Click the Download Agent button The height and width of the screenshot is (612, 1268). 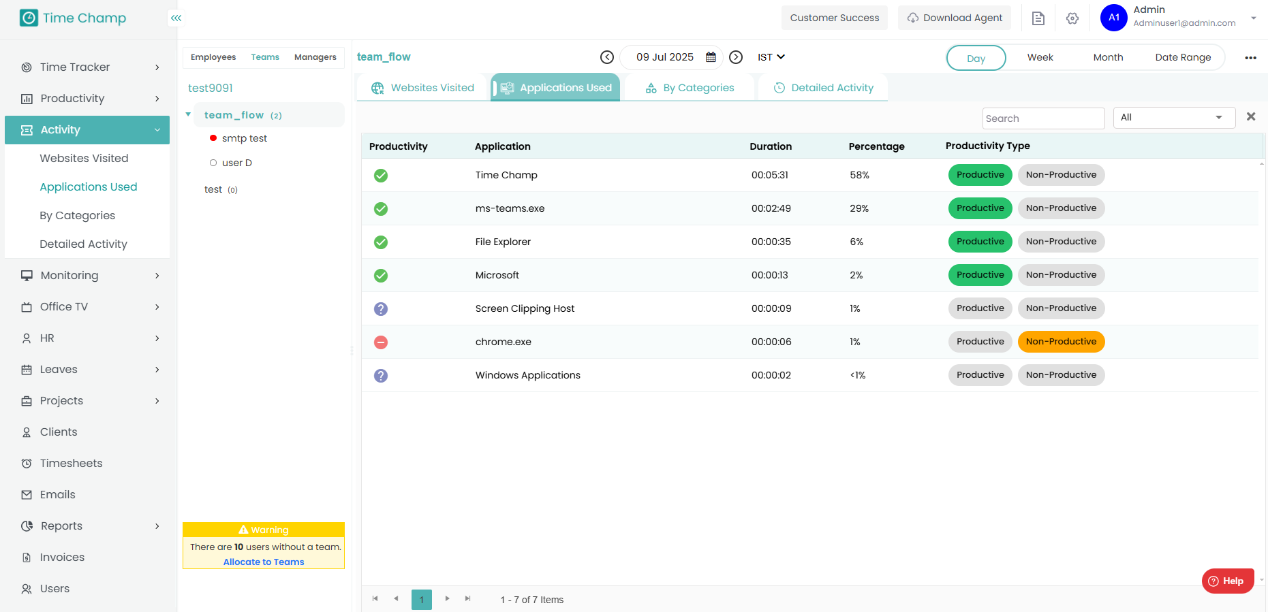coord(954,18)
